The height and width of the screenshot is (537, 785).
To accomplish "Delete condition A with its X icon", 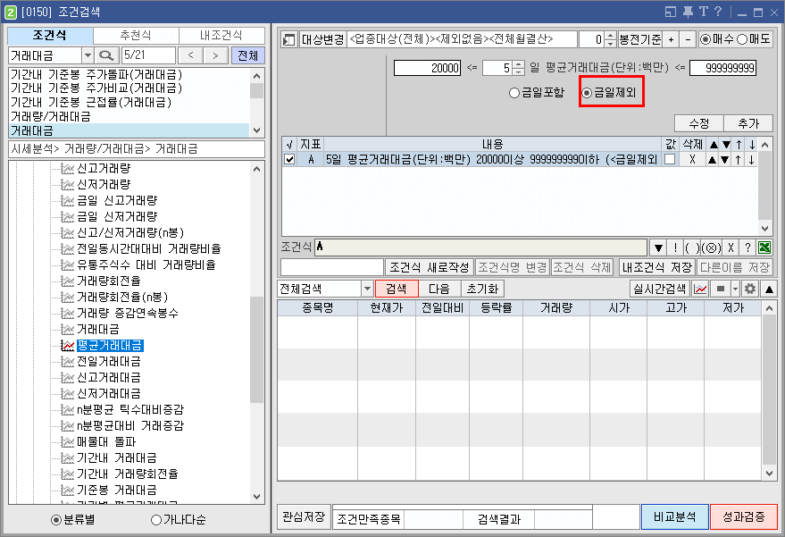I will click(693, 158).
